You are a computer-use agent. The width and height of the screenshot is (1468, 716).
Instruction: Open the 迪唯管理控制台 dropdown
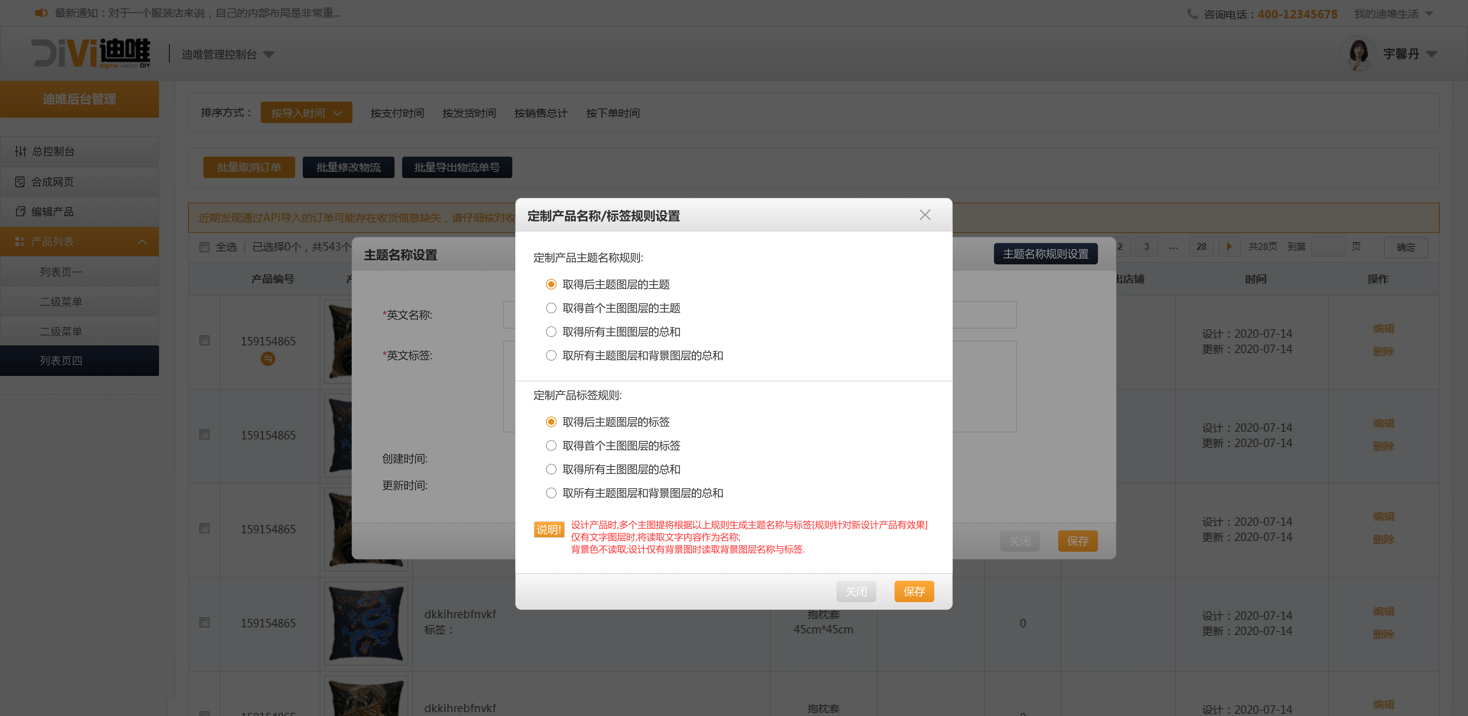pos(227,54)
